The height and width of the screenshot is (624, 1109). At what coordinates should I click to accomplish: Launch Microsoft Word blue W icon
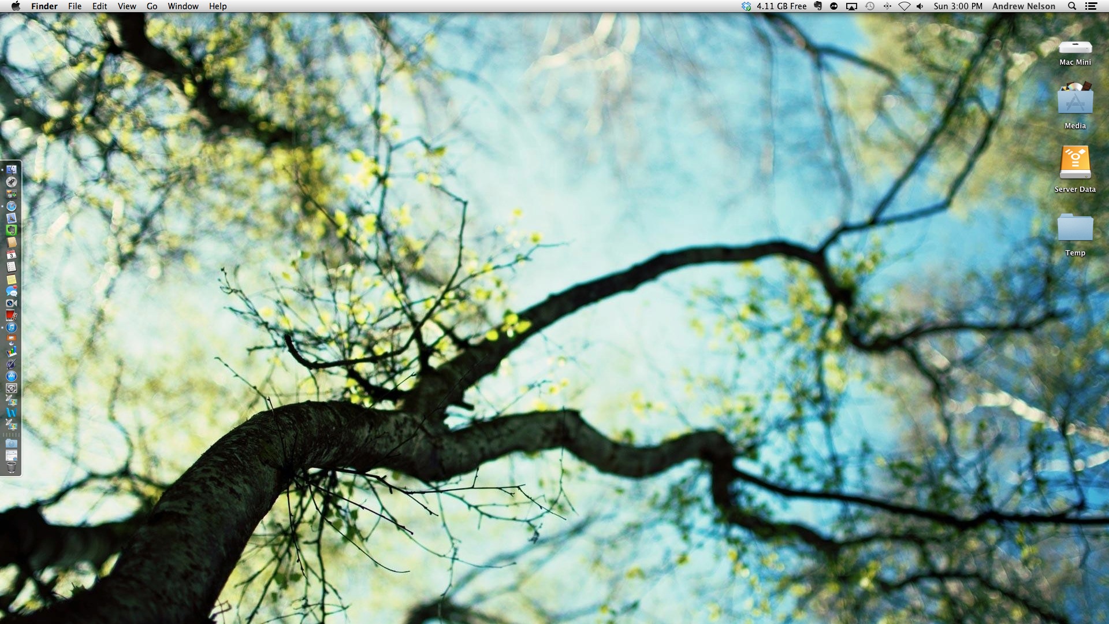point(11,412)
